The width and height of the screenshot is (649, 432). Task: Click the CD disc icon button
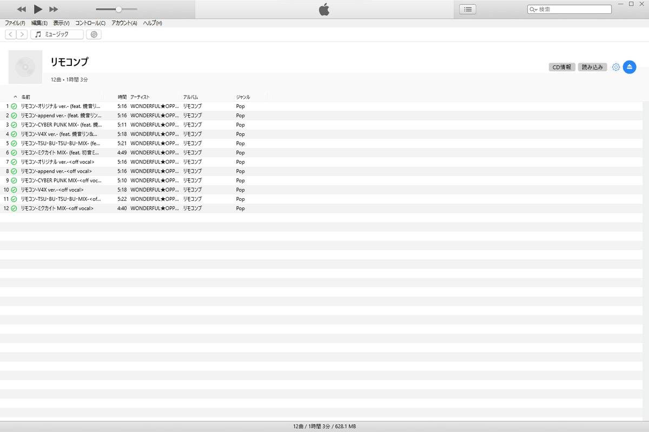[94, 35]
